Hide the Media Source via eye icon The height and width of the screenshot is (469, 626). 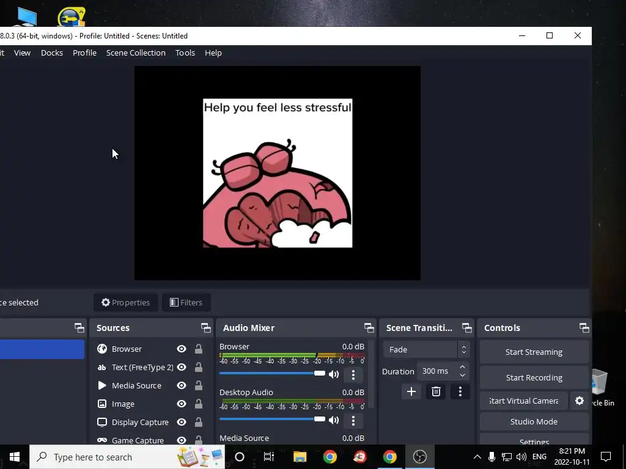(182, 386)
